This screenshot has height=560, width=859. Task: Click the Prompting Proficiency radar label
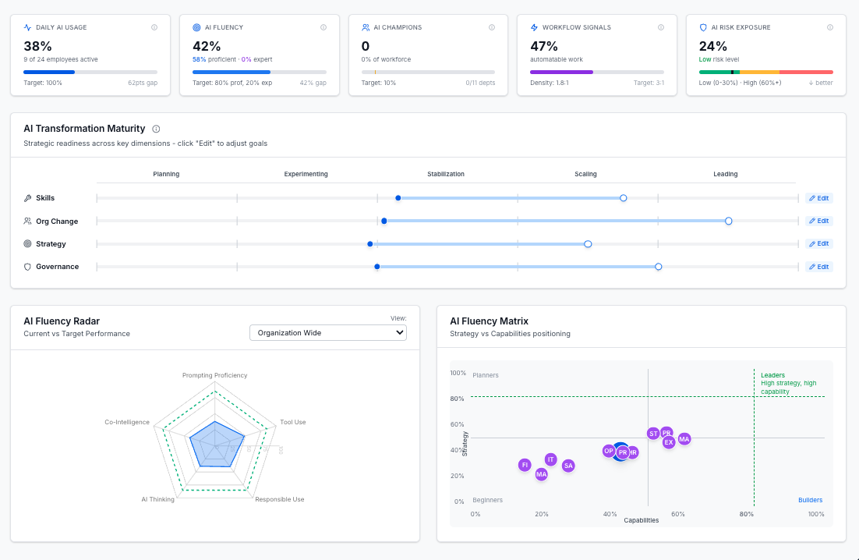click(x=215, y=375)
